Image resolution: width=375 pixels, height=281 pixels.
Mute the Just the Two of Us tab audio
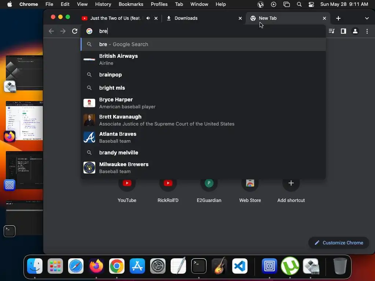[x=148, y=18]
